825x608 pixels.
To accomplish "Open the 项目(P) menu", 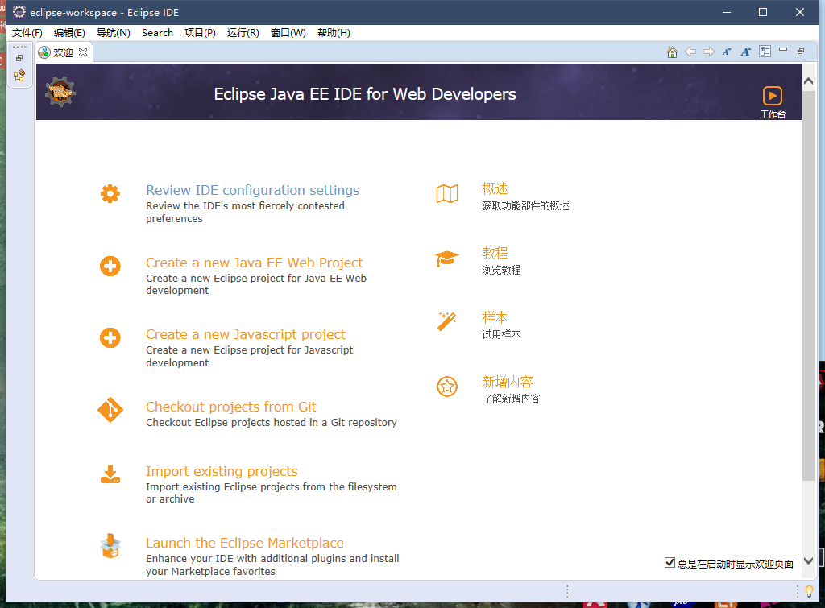I will point(200,32).
